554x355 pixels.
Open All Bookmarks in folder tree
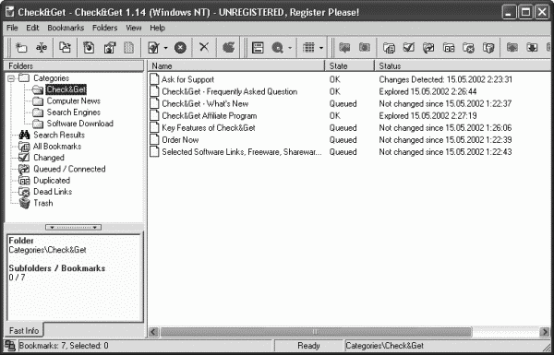coord(57,146)
